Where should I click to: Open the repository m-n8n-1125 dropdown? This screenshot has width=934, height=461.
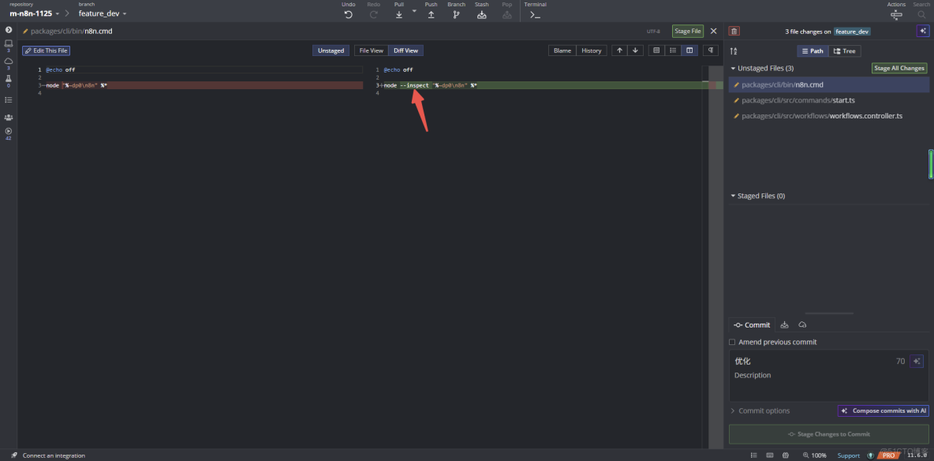click(x=35, y=13)
